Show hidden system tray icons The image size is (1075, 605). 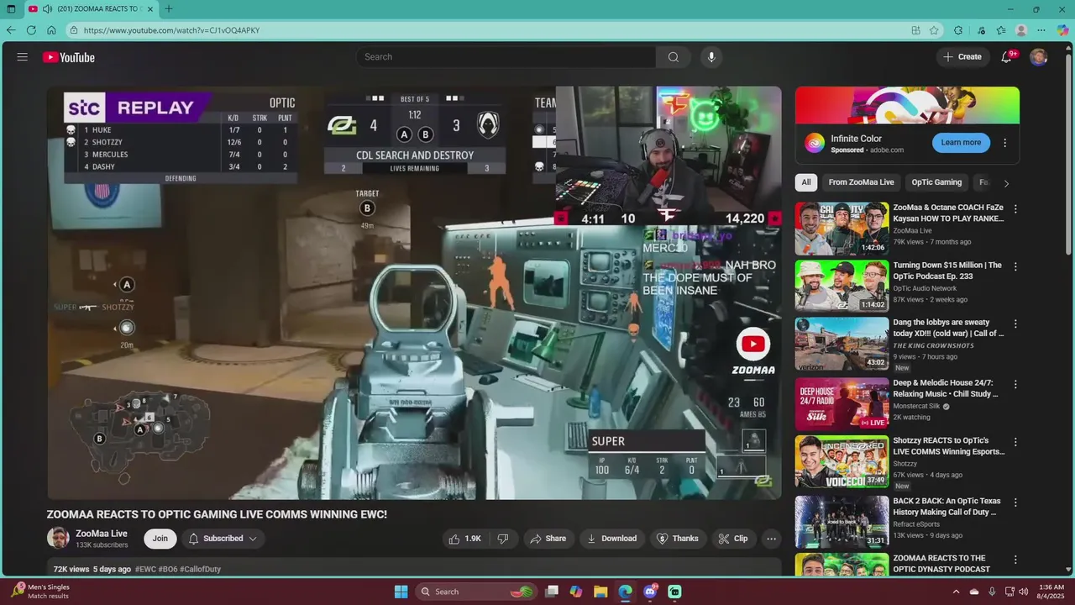(x=956, y=592)
